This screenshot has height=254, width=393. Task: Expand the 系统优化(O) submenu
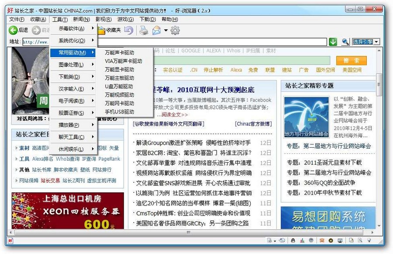pos(72,41)
